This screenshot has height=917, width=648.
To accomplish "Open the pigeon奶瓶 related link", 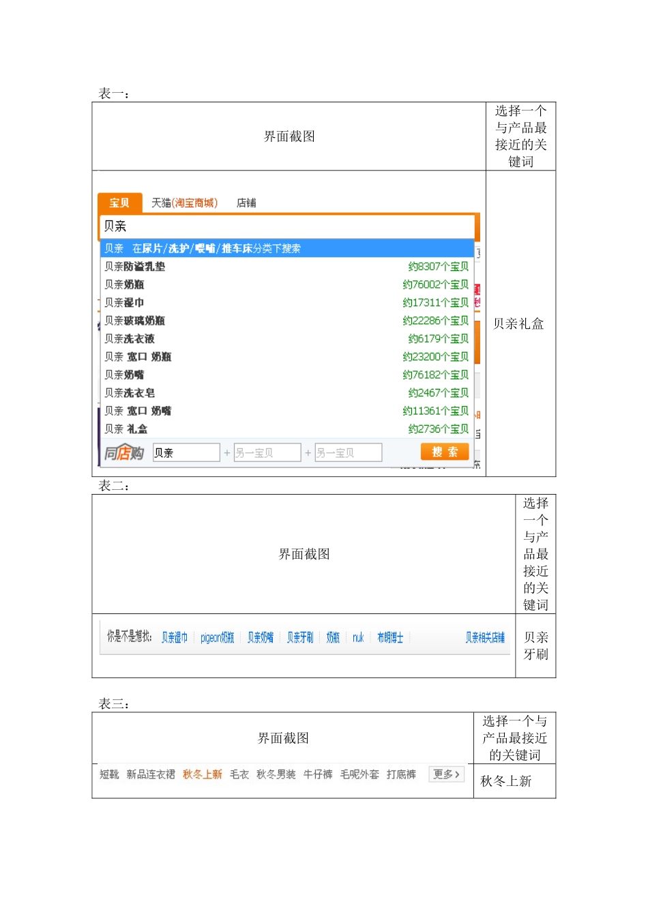I will [217, 637].
